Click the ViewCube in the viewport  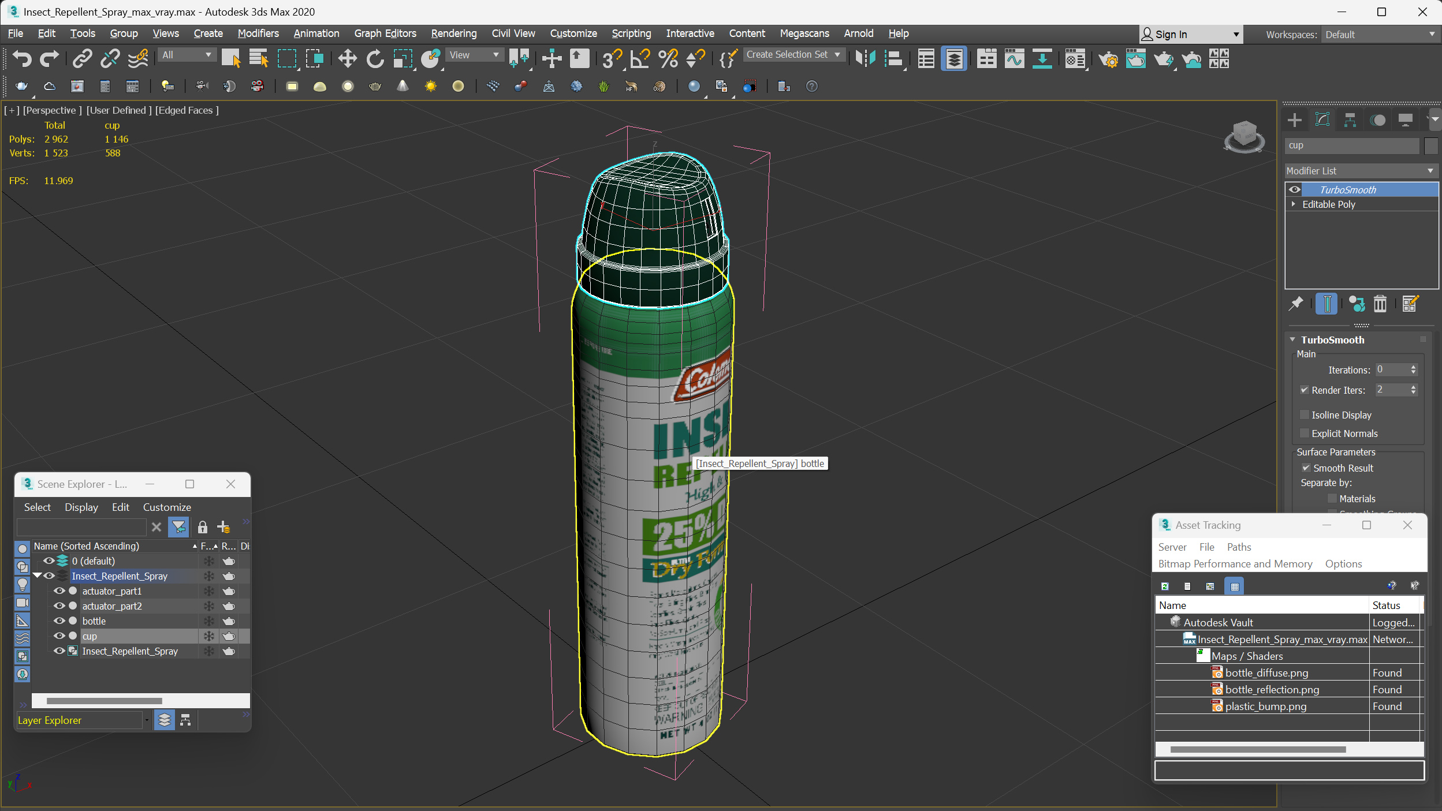click(x=1244, y=136)
